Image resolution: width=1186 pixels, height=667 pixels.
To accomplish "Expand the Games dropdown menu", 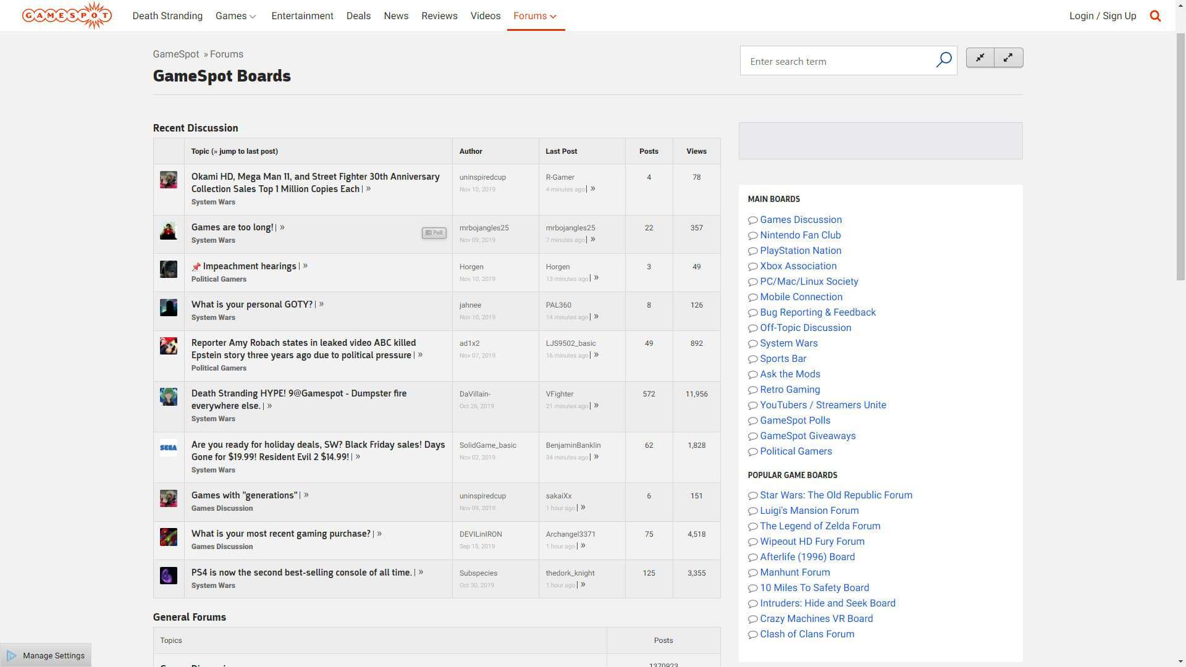I will pos(235,16).
